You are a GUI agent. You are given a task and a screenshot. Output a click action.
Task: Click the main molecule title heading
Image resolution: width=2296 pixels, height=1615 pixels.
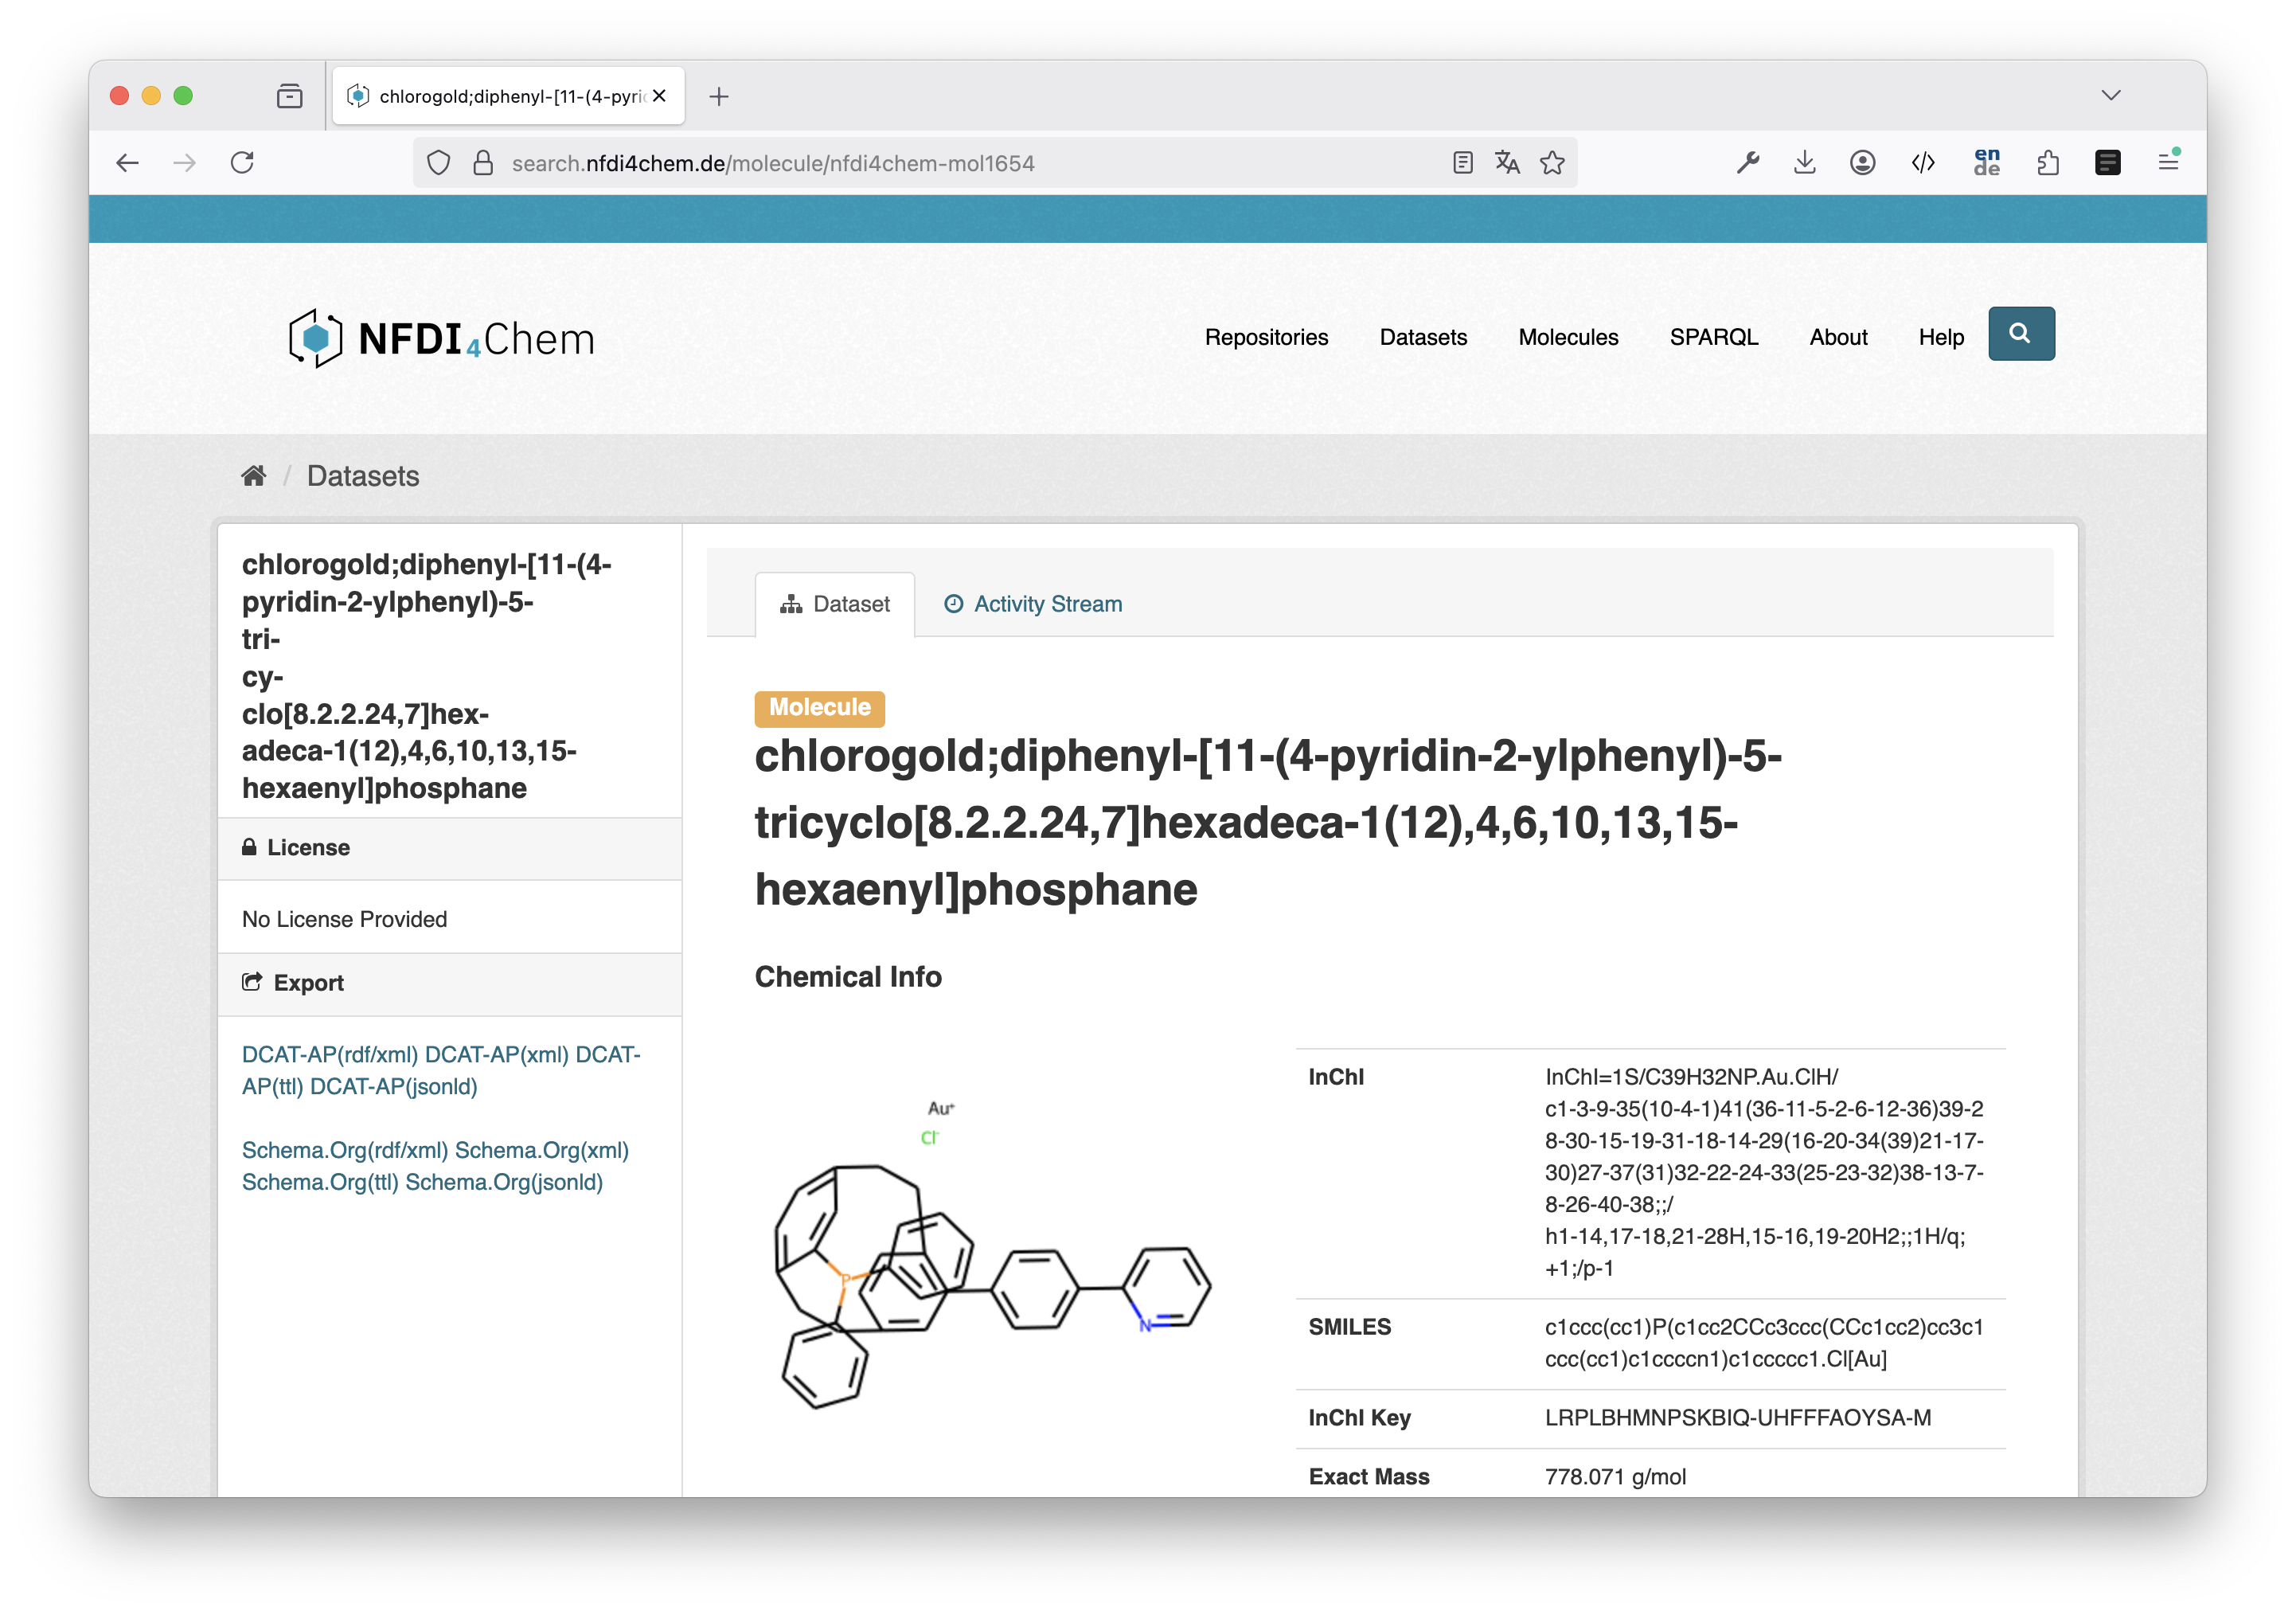1268,822
